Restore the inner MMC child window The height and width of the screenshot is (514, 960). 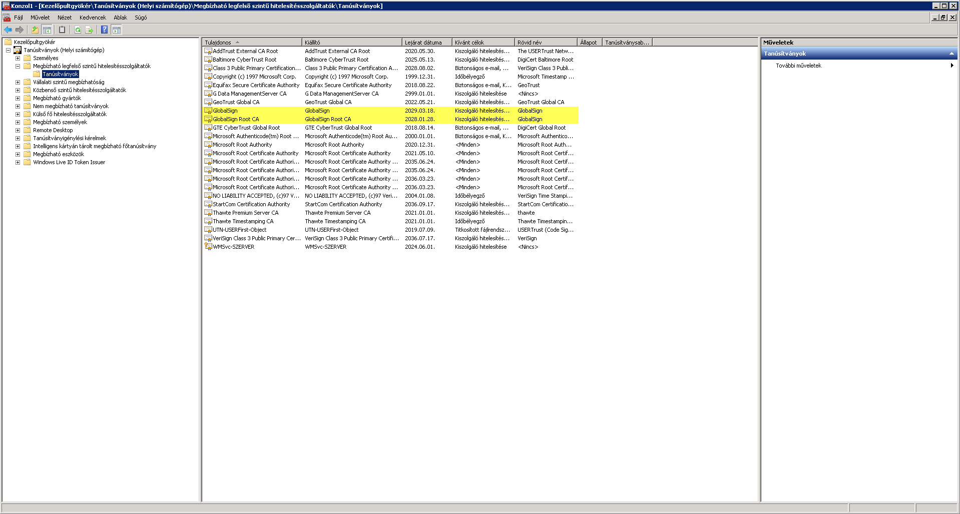943,18
